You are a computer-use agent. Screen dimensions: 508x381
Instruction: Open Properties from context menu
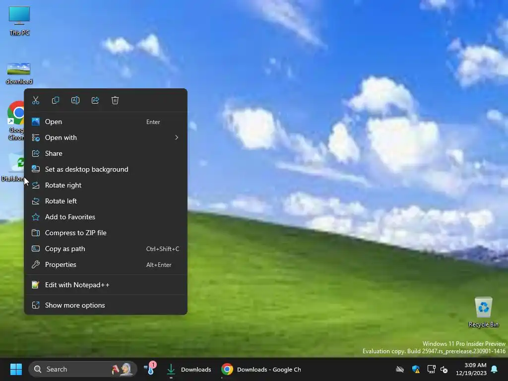pos(106,265)
